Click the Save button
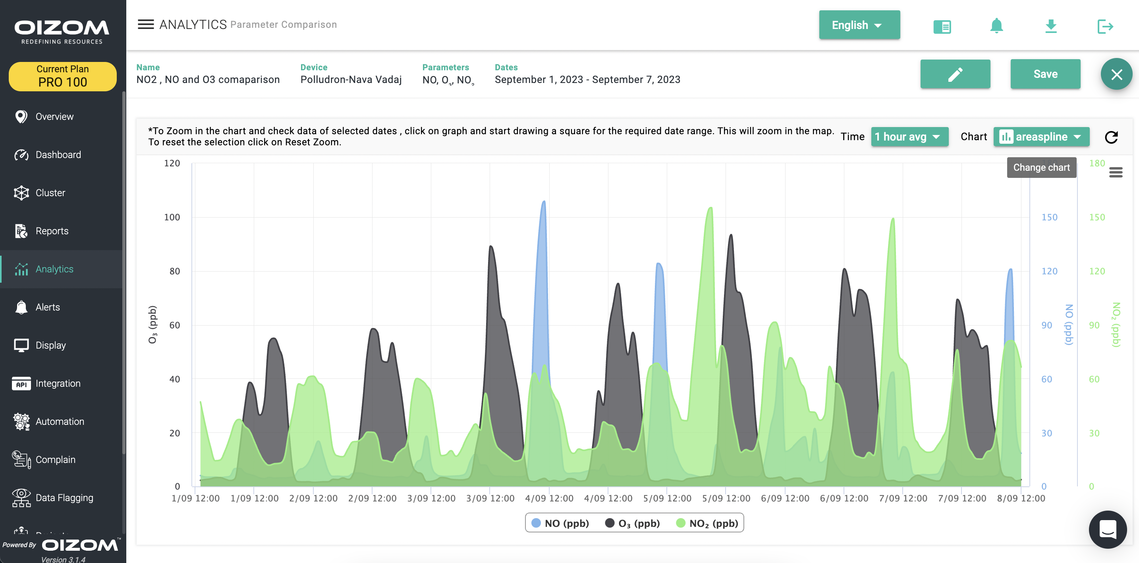 [x=1045, y=74]
